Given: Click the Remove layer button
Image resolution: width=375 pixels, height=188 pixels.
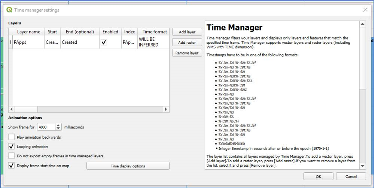Looking at the screenshot, I should tap(187, 53).
